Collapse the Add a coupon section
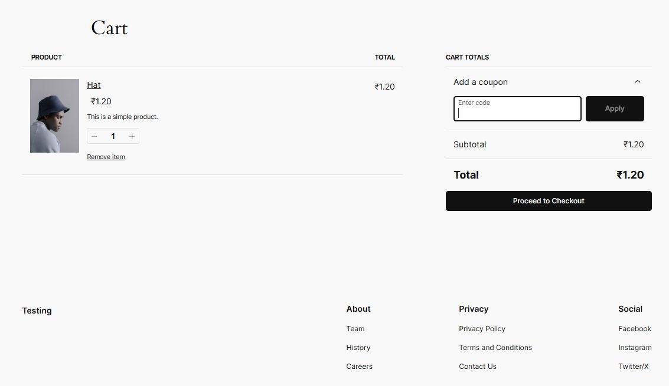 click(x=637, y=82)
